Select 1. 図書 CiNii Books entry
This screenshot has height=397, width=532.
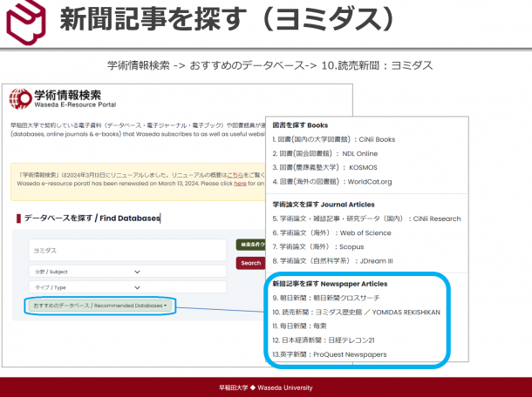[334, 139]
